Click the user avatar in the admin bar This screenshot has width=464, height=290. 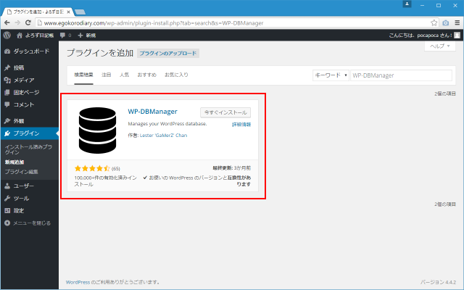click(457, 36)
